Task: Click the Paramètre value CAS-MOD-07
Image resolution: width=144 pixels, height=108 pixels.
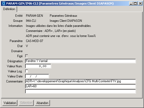Action: [34, 41]
